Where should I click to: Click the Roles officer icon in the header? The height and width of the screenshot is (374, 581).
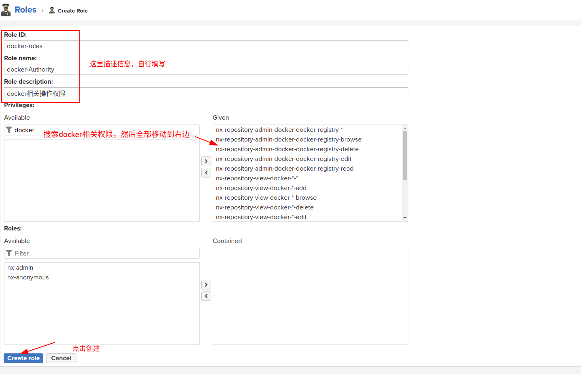(6, 10)
